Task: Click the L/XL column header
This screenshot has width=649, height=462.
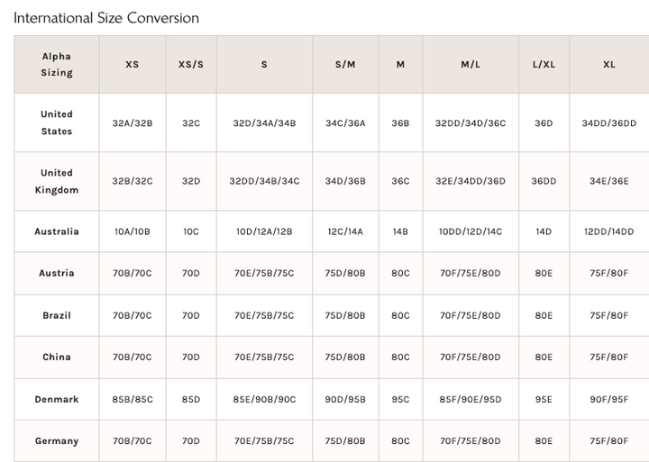Action: 544,65
